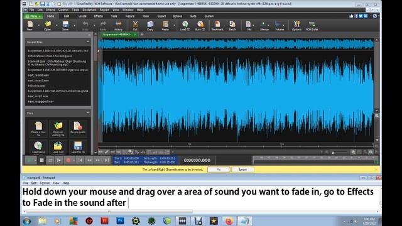The image size is (402, 226).
Task: Click the New file toolbar icon
Action: click(x=30, y=26)
